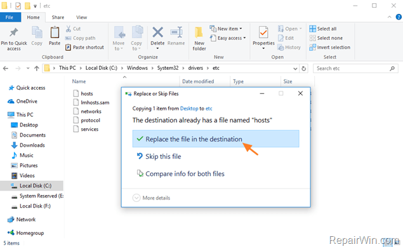Open Desktop in navigation pane

tap(24, 125)
